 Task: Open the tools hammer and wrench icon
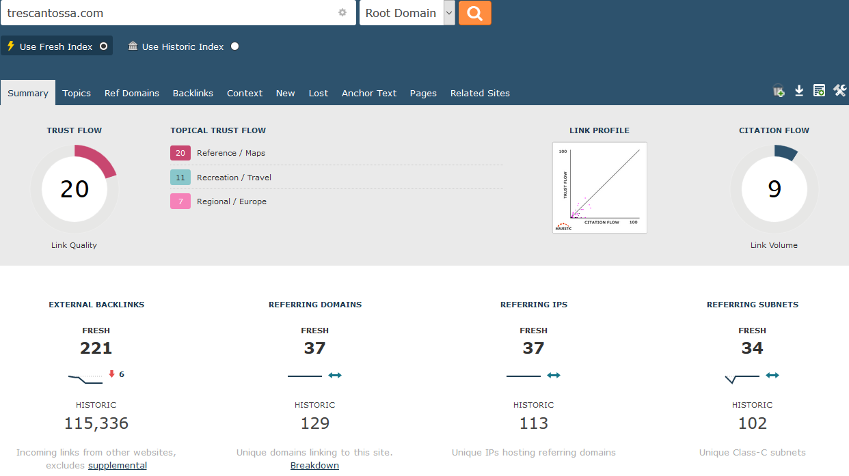[839, 91]
